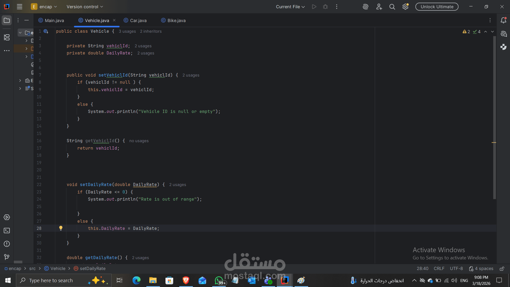Image resolution: width=510 pixels, height=287 pixels.
Task: Expand the Scratches and Consoles node
Action: pos(20,88)
